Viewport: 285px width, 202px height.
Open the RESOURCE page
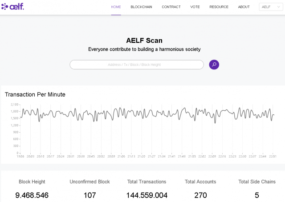(219, 7)
